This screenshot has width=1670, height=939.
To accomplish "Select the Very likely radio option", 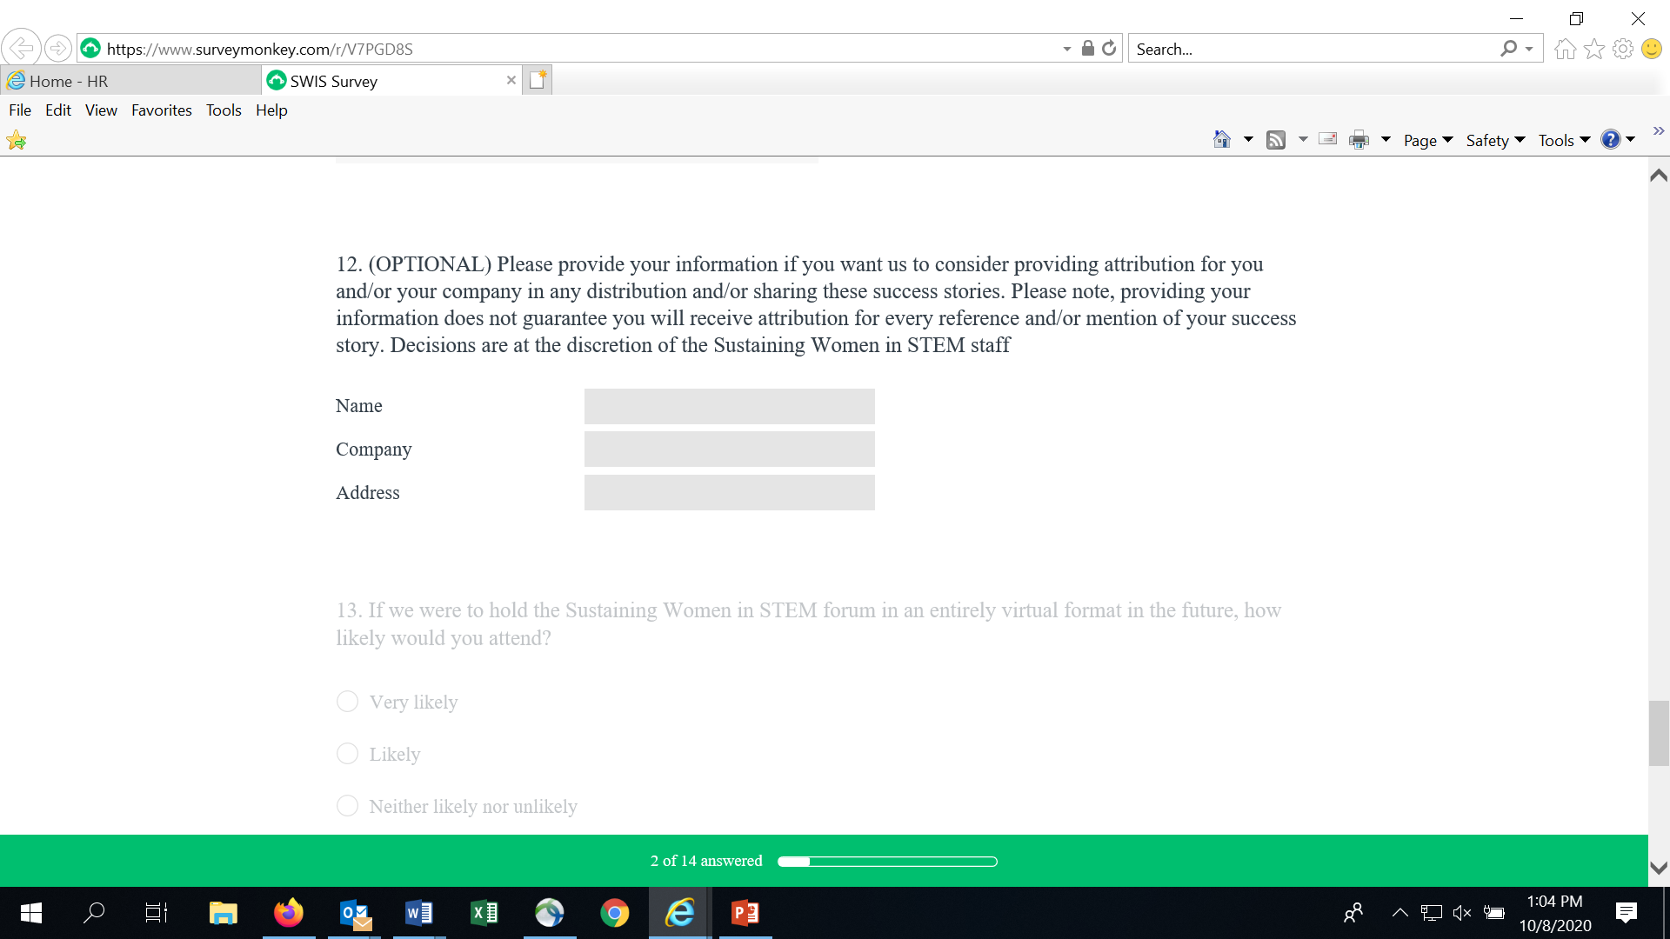I will (347, 702).
